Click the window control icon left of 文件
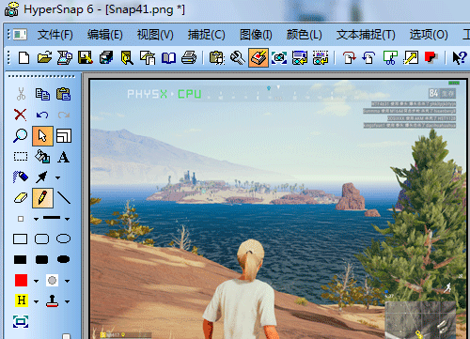This screenshot has height=339, width=470. click(20, 35)
